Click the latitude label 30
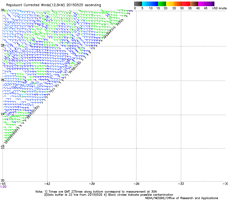Screen dimensions: 228x200 (2, 10)
